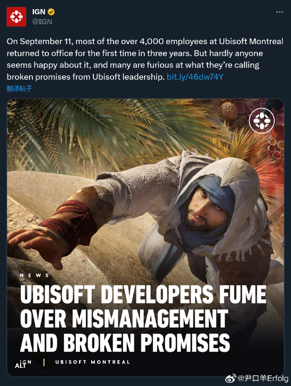Click the UBISOFT MONTREAL caption text
Viewport: 291px width, 386px height.
93,362
